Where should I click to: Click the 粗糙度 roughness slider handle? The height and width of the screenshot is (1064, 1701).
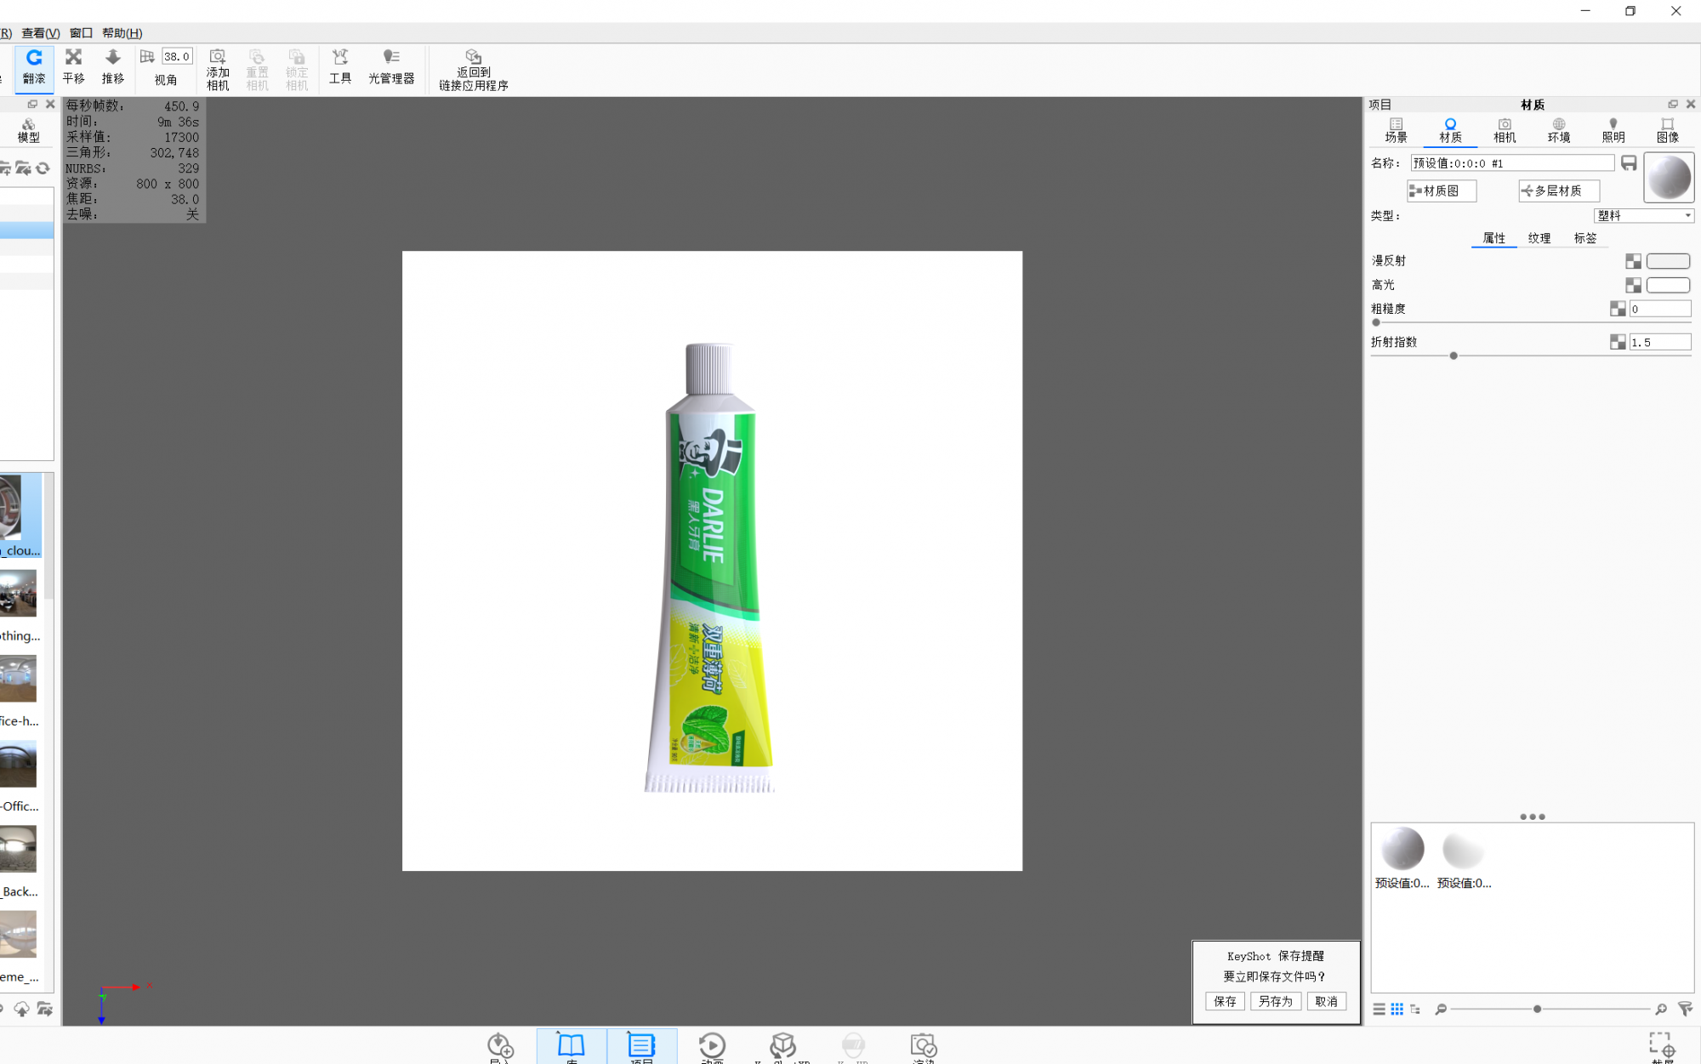[1376, 322]
